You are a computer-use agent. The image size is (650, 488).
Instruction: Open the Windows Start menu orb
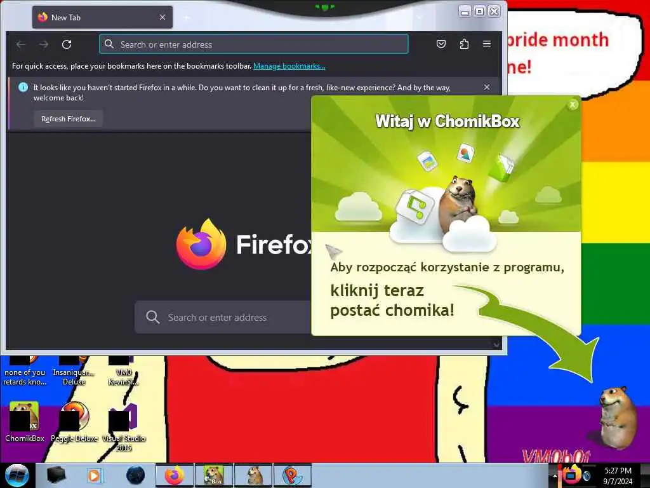(17, 475)
